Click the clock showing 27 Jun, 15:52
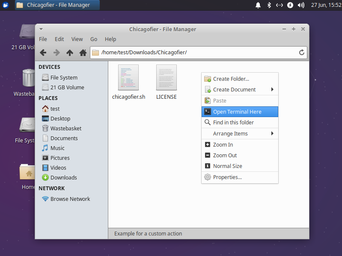Screen dimensions: 342x256 (326, 5)
